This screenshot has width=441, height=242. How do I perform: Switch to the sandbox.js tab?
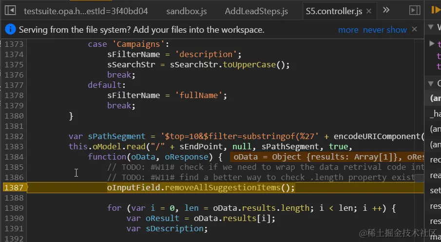click(187, 11)
